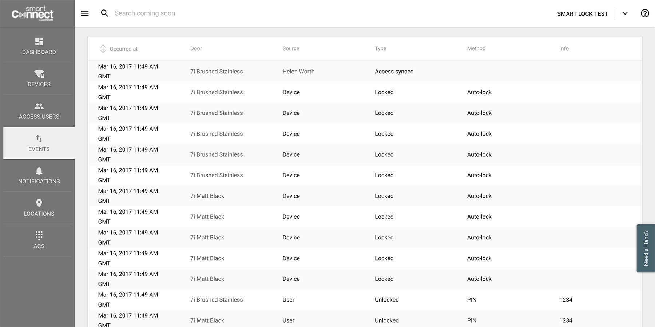The image size is (655, 327).
Task: Open DEVICES section label
Action: pos(39,84)
